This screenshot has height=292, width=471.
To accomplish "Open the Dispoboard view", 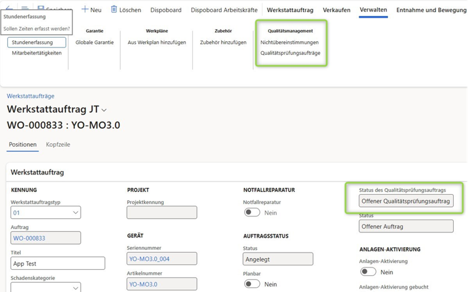I will (x=166, y=10).
